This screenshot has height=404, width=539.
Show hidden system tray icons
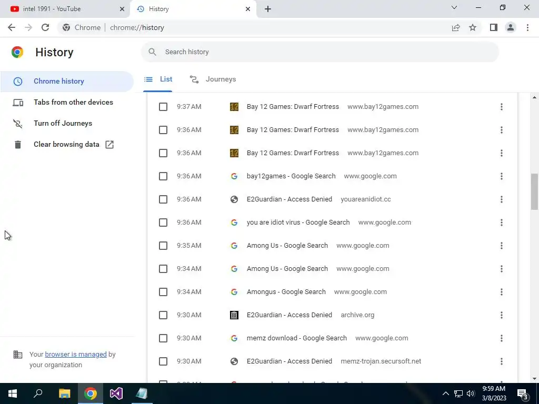[x=445, y=393]
